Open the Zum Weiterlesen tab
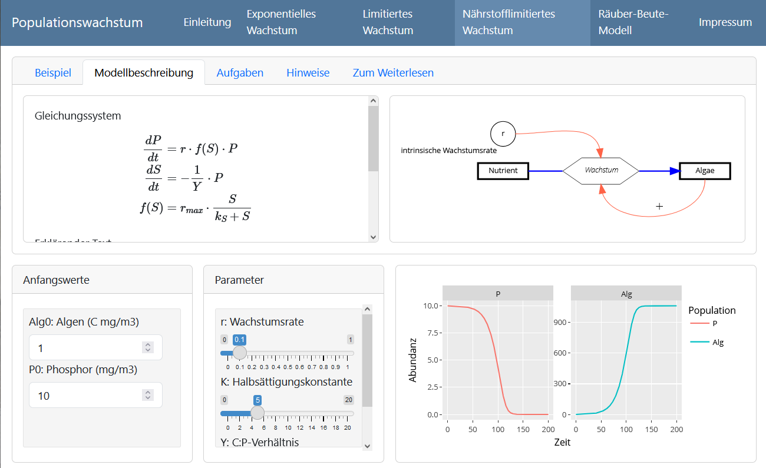 (x=393, y=73)
